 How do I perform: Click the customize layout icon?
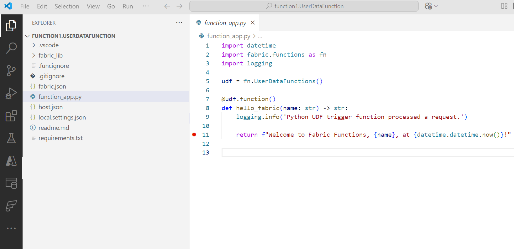coord(504,6)
